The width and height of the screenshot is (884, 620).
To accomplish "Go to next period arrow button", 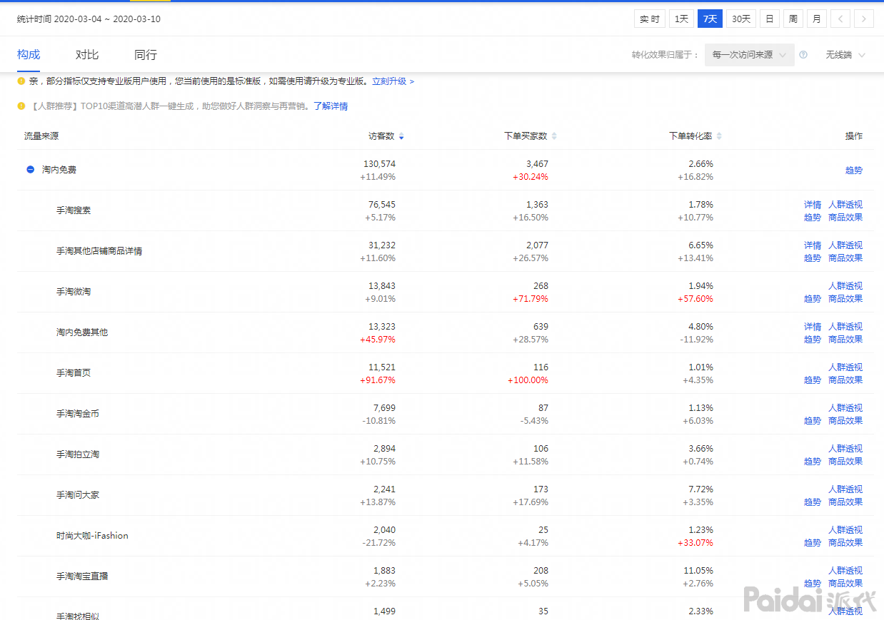I will pos(864,19).
